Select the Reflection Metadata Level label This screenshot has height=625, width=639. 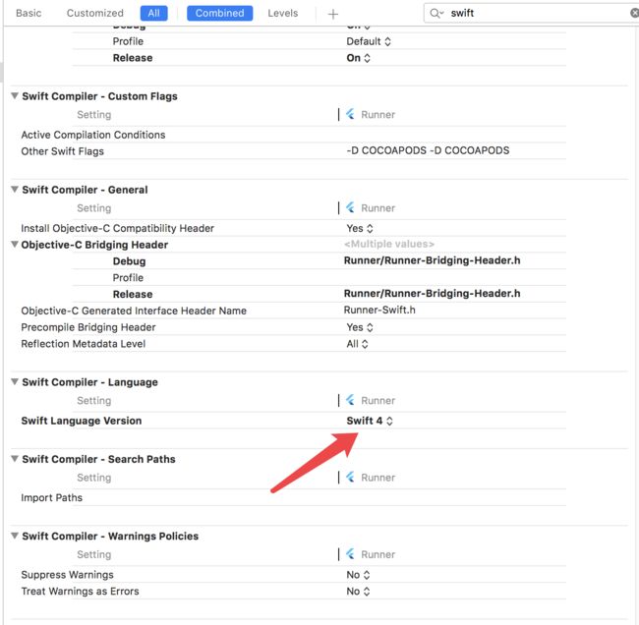(84, 344)
